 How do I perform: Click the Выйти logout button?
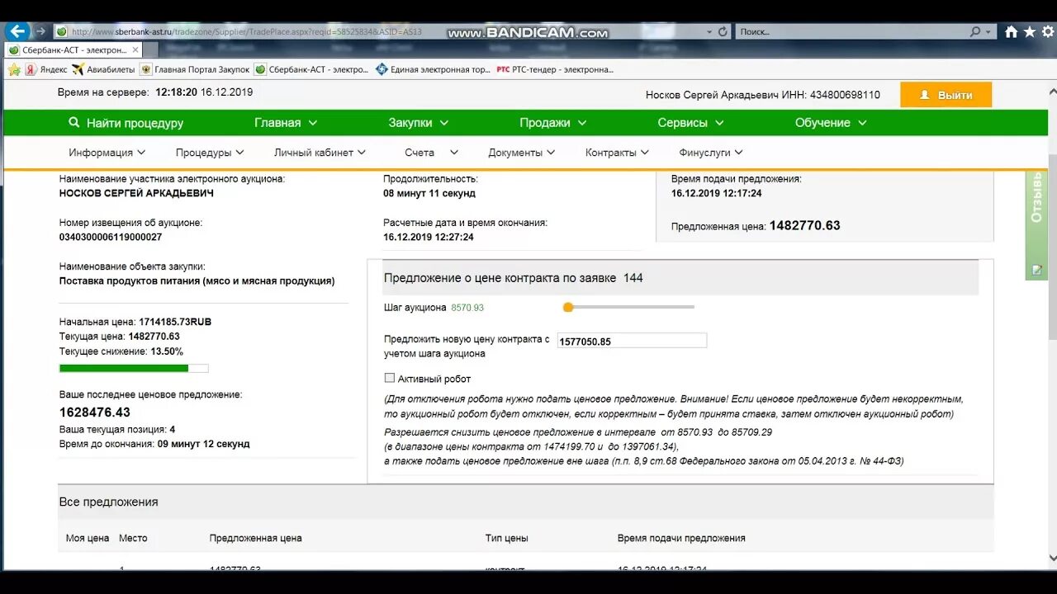pyautogui.click(x=946, y=95)
